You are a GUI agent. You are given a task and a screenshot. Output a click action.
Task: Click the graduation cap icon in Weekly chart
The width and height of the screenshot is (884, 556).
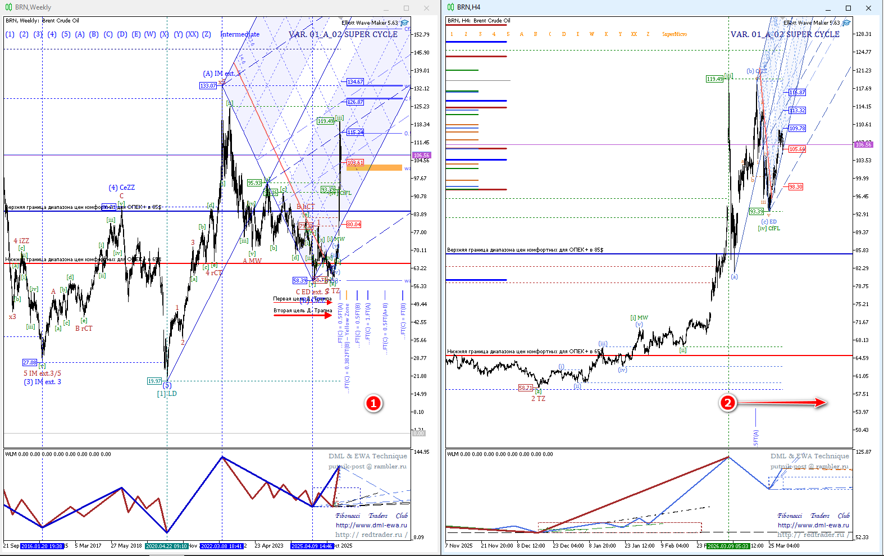[404, 23]
